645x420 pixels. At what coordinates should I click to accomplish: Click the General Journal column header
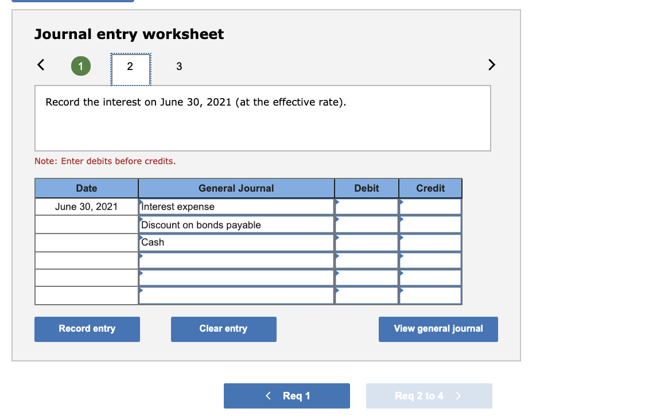point(236,188)
